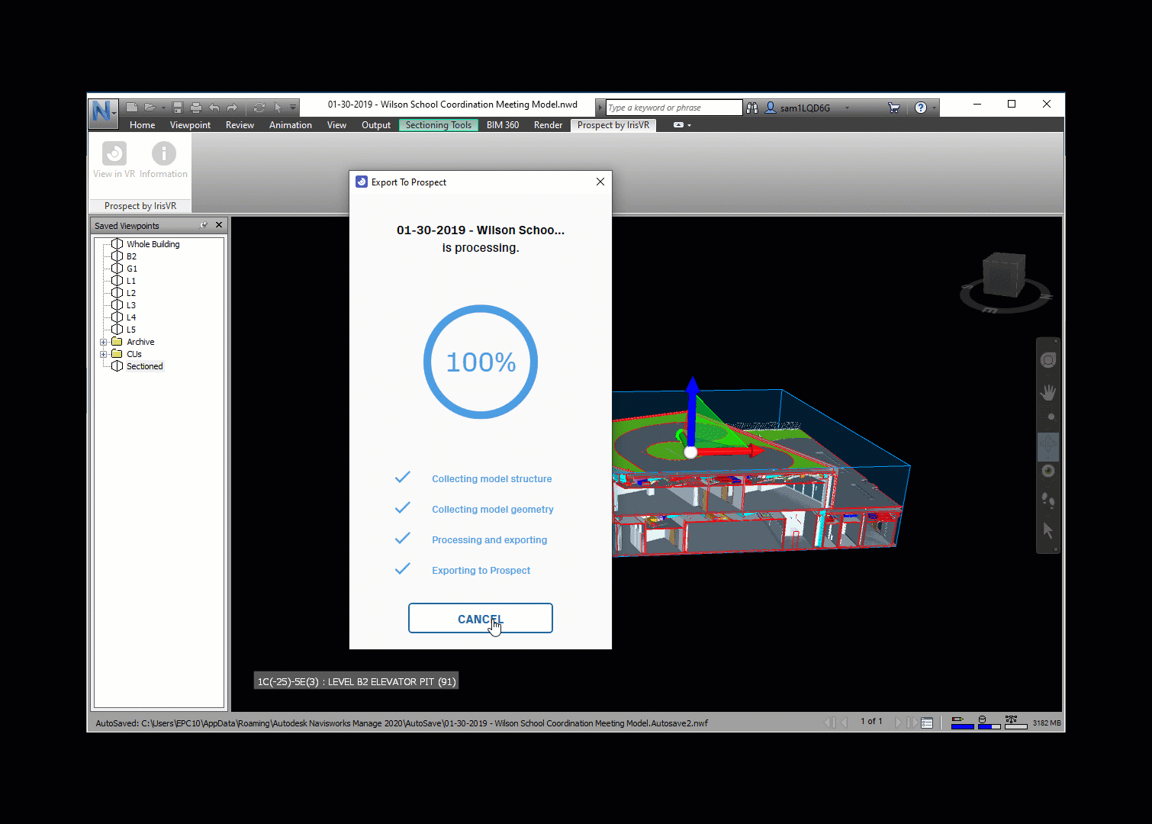This screenshot has height=824, width=1152.
Task: Open the Help dropdown arrow
Action: (x=934, y=108)
